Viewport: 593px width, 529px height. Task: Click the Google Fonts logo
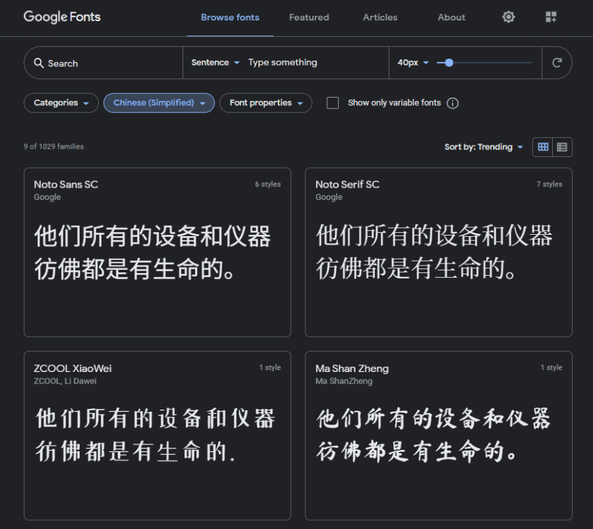[62, 17]
